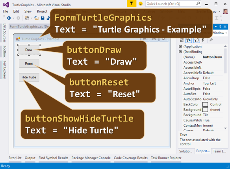Open the New Project dropdown arrow
Screen dimensions: 230x169
[32, 18]
